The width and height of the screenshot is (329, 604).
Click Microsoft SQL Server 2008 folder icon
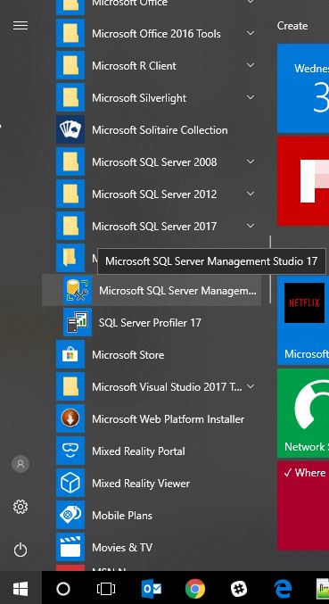pyautogui.click(x=70, y=162)
